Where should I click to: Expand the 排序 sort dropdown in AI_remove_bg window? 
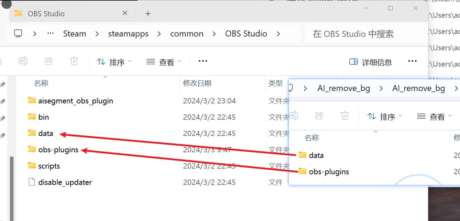pos(385,117)
